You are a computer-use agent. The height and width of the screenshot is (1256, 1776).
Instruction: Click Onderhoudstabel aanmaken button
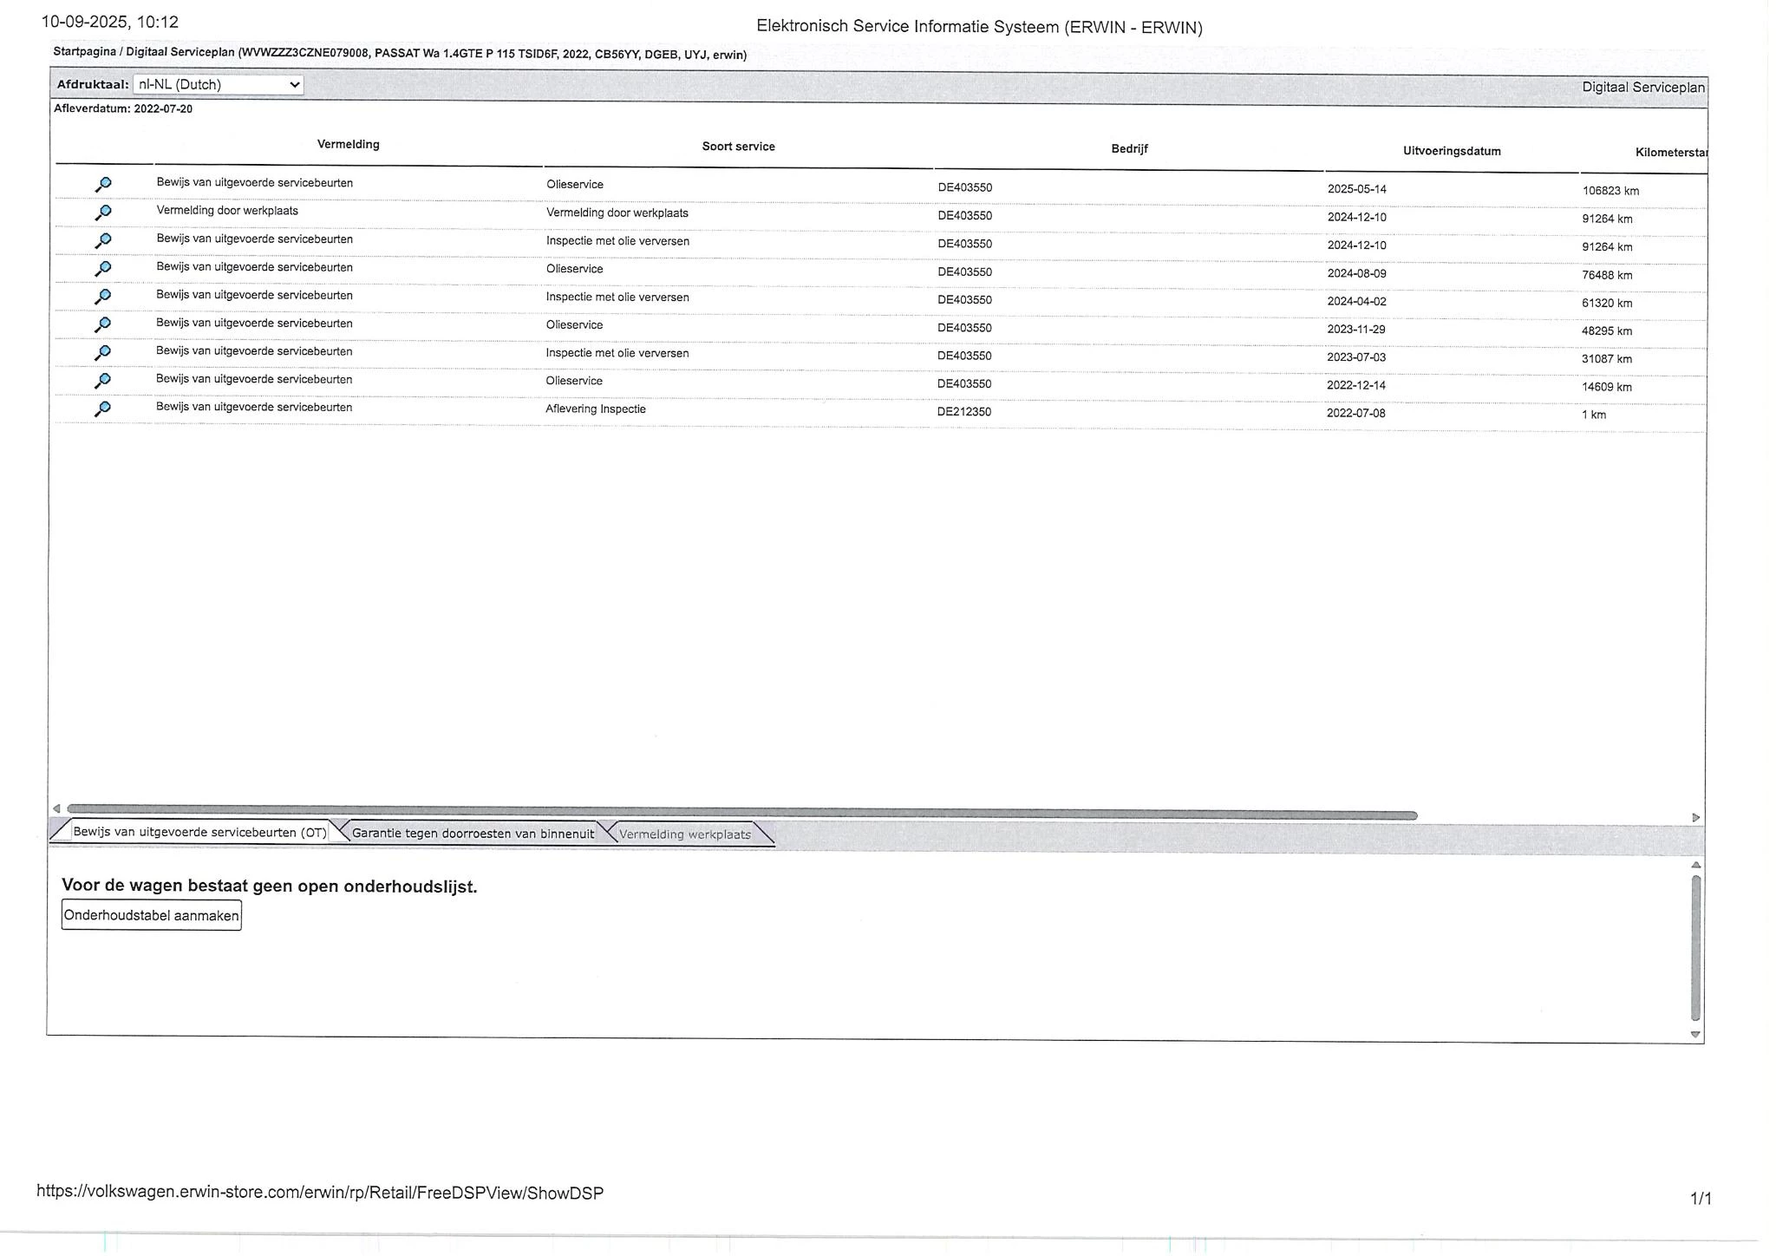pyautogui.click(x=152, y=915)
